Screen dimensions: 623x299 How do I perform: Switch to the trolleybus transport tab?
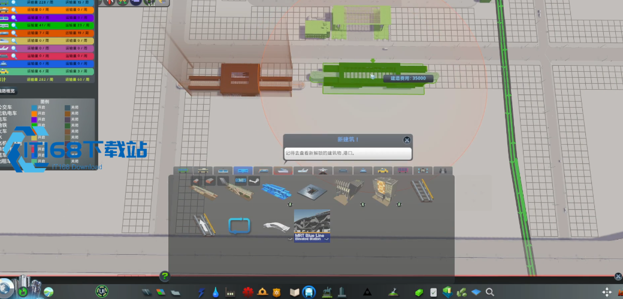pyautogui.click(x=203, y=170)
